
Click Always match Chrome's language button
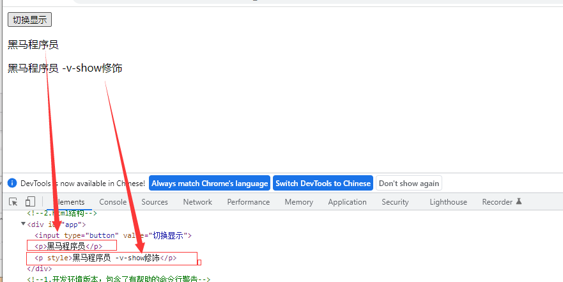210,184
